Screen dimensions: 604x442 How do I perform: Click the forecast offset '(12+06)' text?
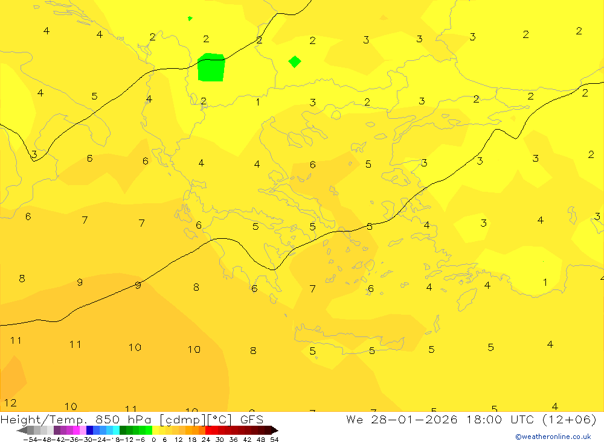coord(569,419)
